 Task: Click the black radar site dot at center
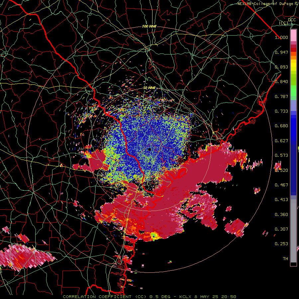pyautogui.click(x=149, y=149)
